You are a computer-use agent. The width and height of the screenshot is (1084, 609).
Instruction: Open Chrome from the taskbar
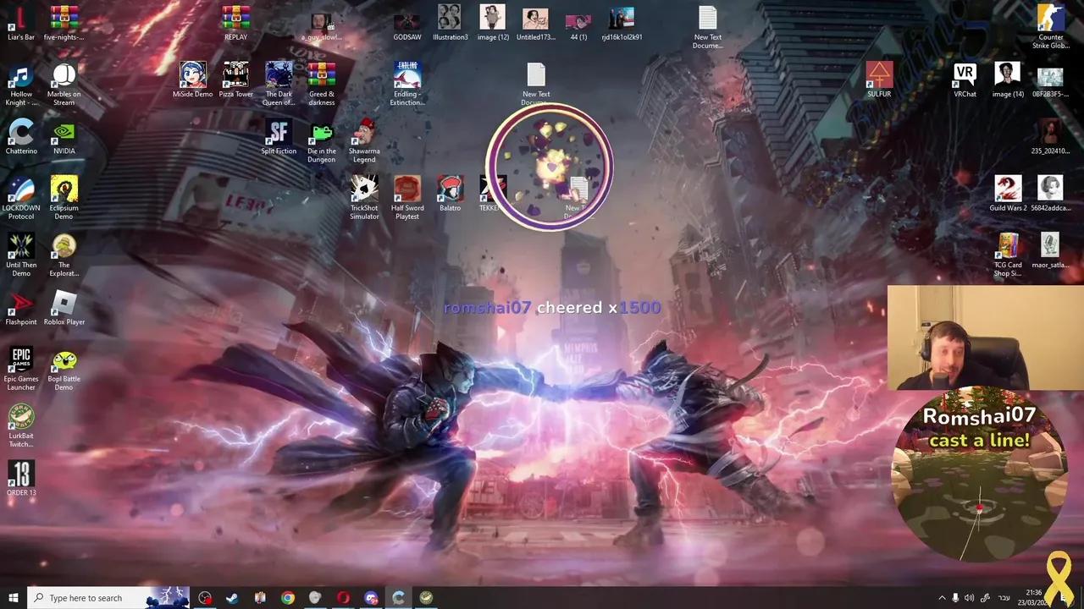(287, 597)
